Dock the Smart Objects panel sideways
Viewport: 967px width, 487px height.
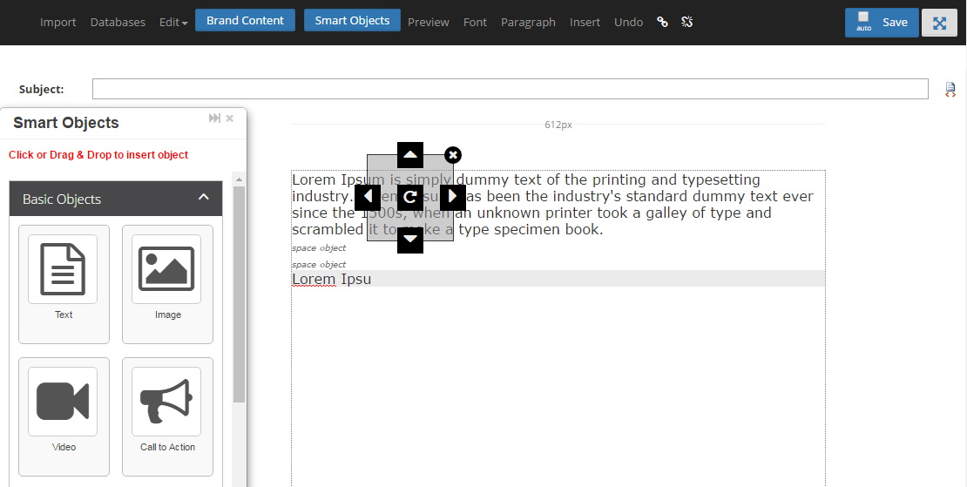pos(214,118)
